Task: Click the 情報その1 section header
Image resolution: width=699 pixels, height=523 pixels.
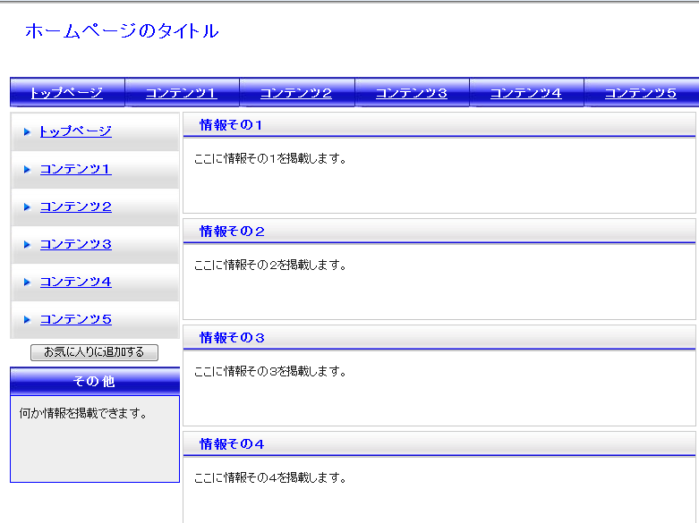Action: click(232, 125)
